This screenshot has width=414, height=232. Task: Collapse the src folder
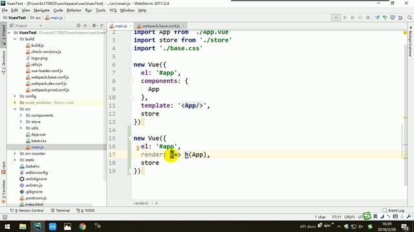coord(15,109)
